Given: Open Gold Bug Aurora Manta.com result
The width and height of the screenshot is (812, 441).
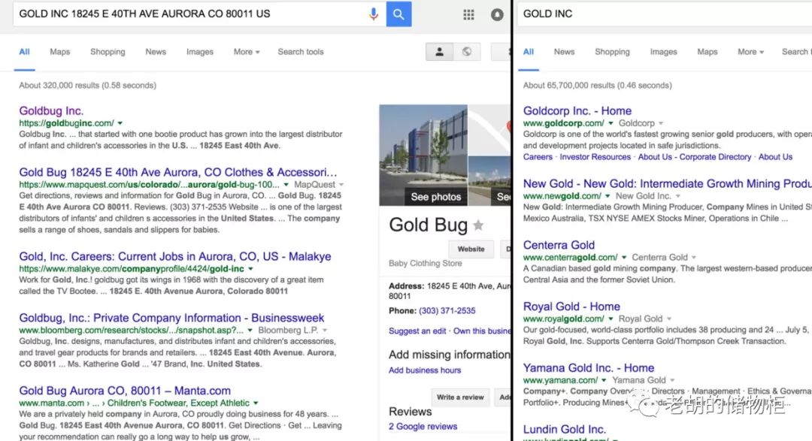Looking at the screenshot, I should click(x=125, y=391).
